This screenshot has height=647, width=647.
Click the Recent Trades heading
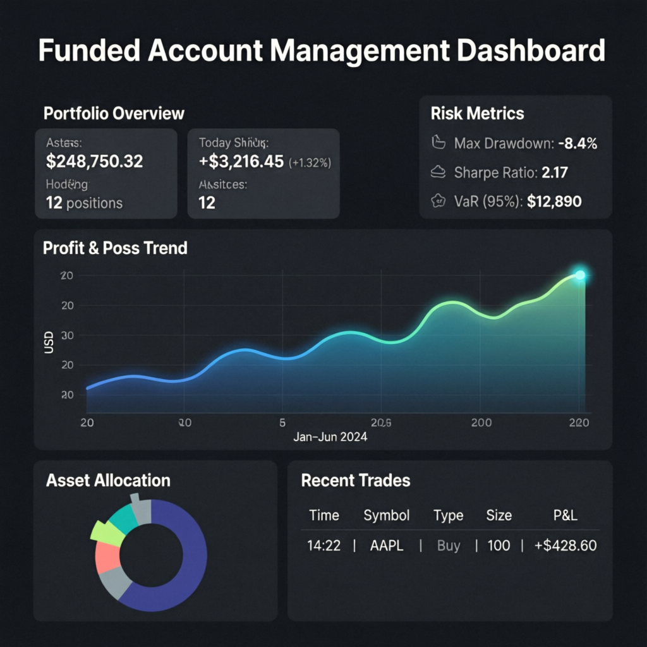pyautogui.click(x=356, y=480)
